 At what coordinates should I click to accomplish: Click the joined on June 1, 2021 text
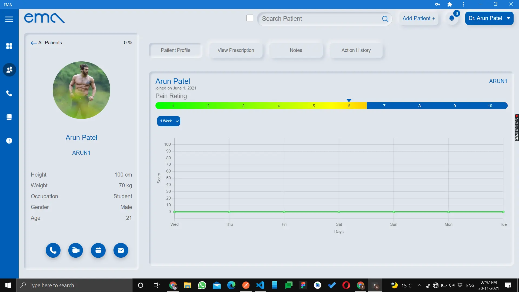[176, 88]
